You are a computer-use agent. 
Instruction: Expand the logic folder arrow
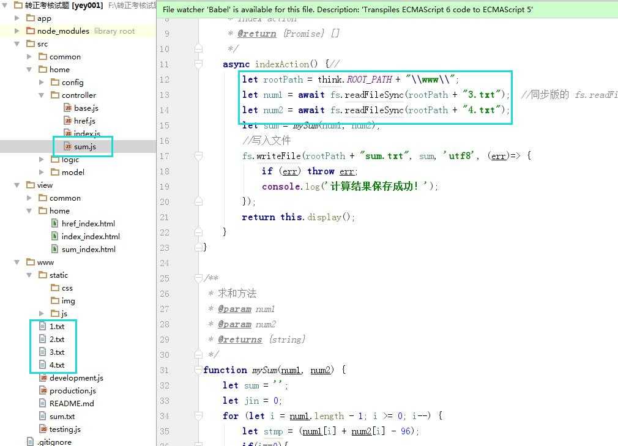(x=42, y=159)
